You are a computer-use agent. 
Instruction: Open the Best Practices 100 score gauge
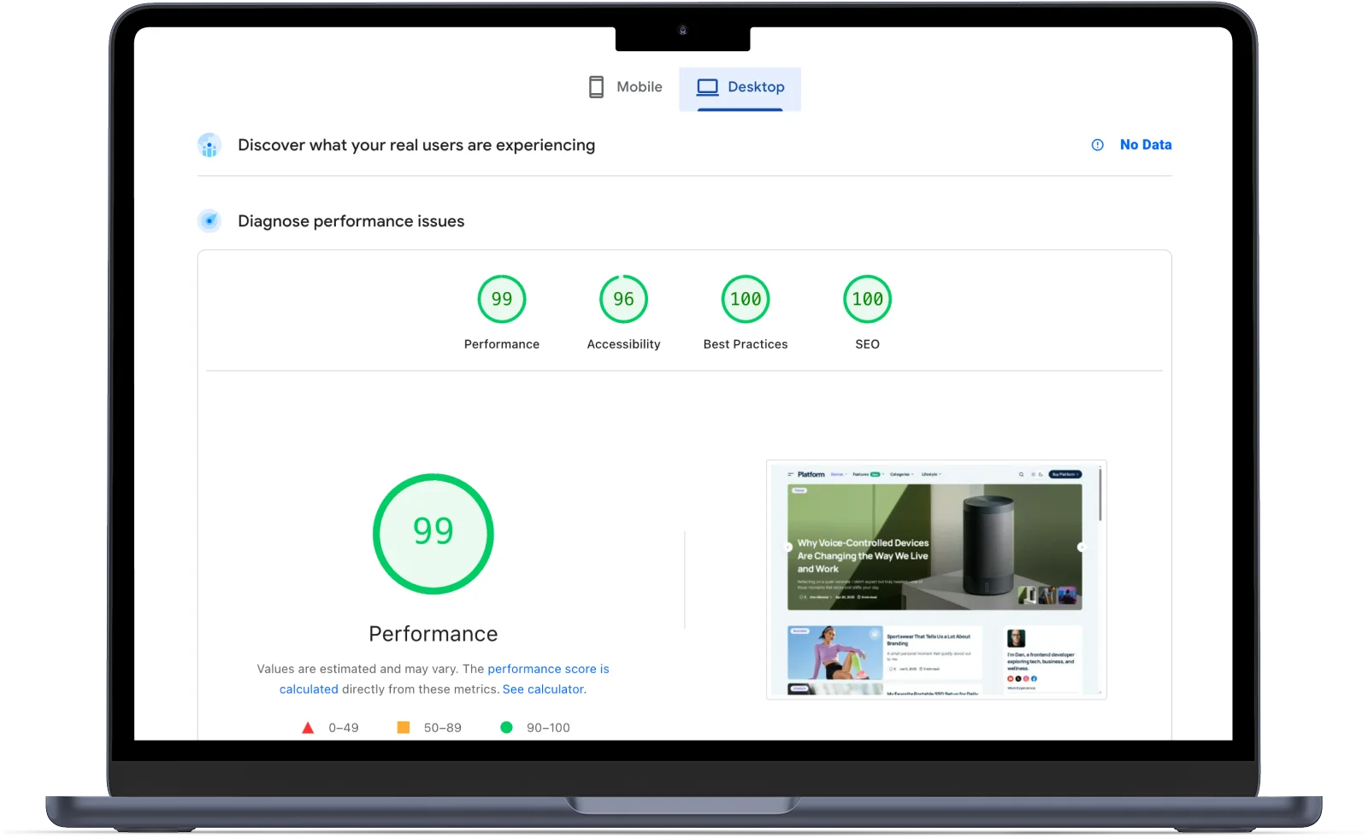click(746, 299)
